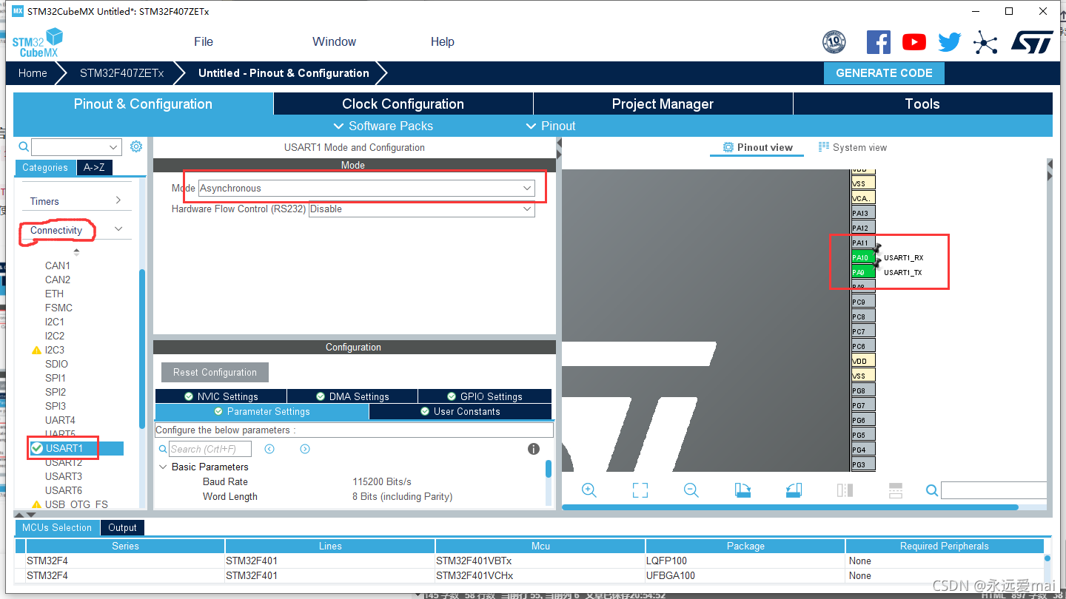Zoom in on the pinout view
This screenshot has width=1066, height=599.
click(589, 490)
